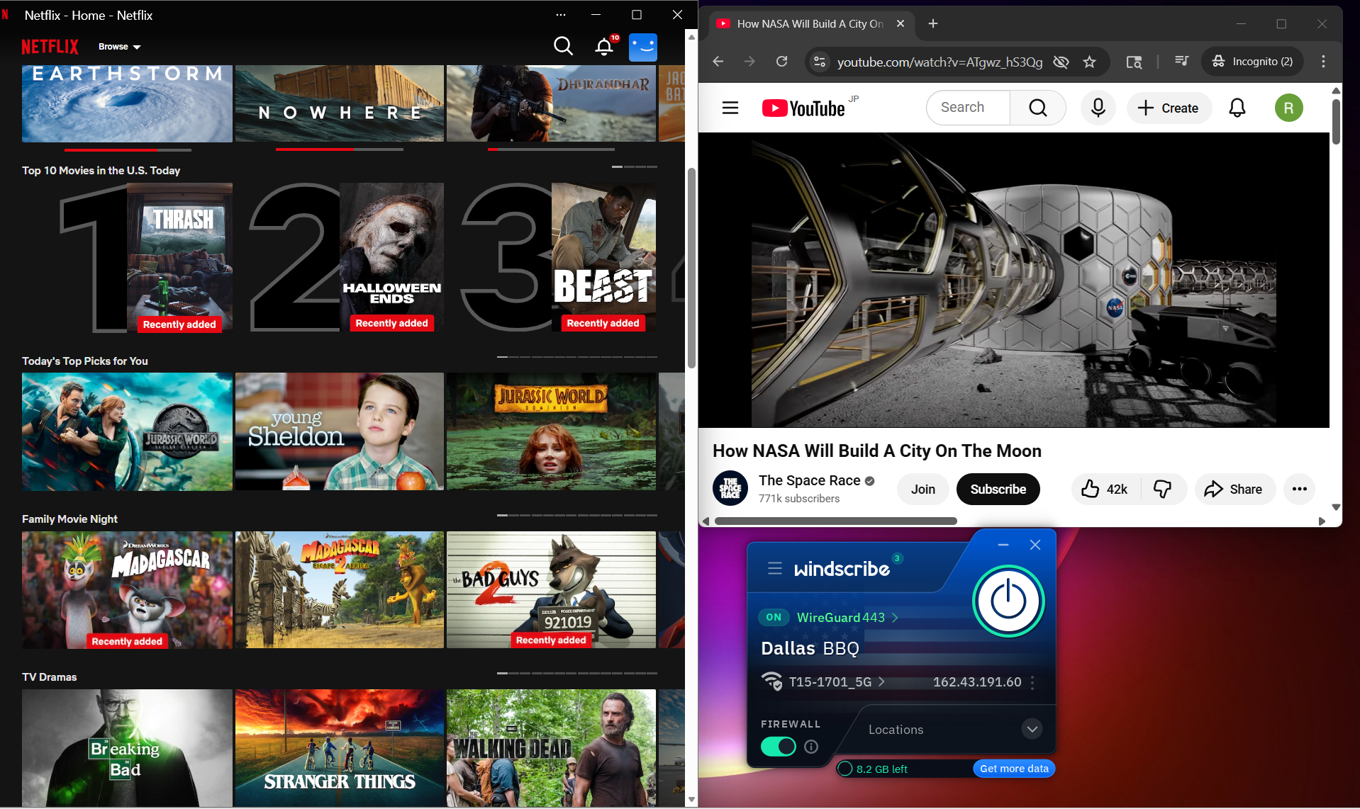
Task: Open Netflix search icon
Action: coord(563,47)
